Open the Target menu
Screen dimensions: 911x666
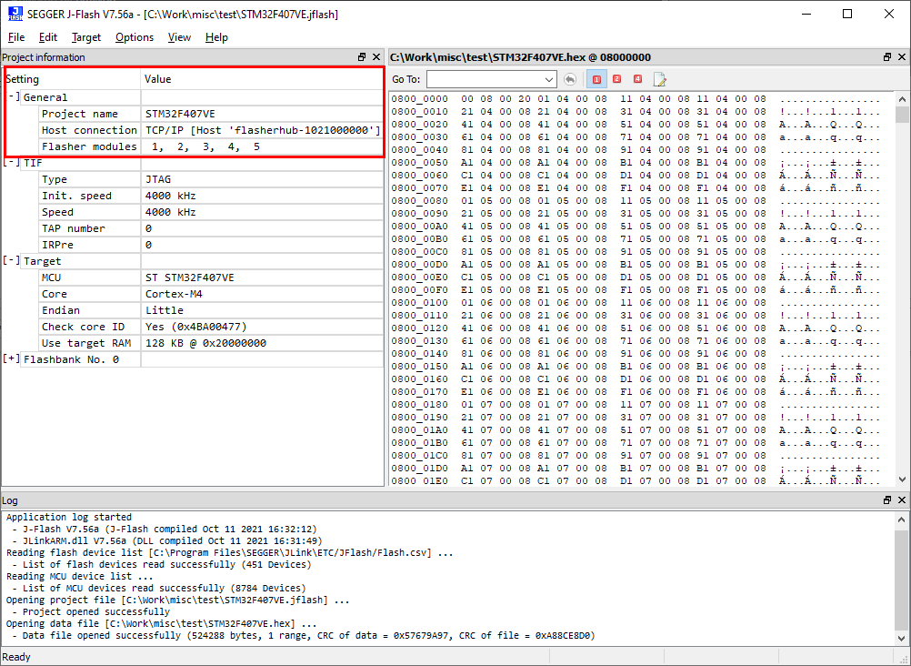pos(86,37)
